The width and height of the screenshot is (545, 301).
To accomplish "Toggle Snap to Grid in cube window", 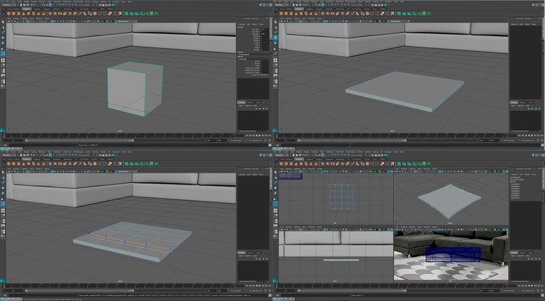I will [x=60, y=5].
